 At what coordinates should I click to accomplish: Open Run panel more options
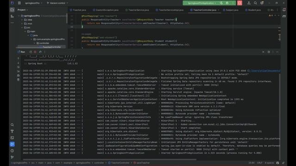point(273,52)
